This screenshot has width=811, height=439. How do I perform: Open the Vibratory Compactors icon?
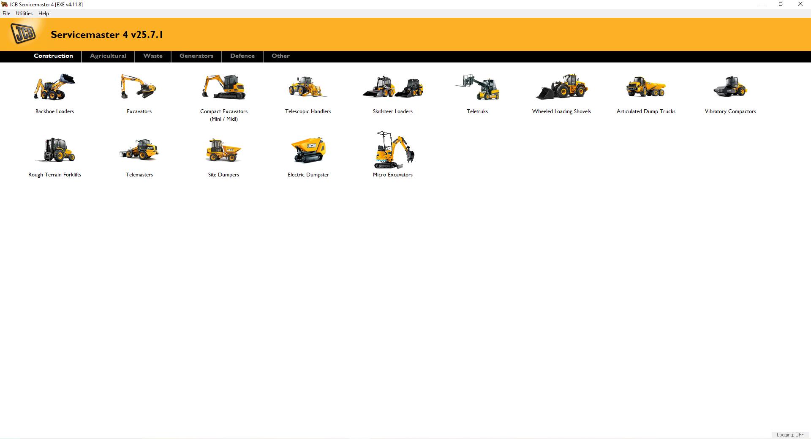pyautogui.click(x=730, y=87)
